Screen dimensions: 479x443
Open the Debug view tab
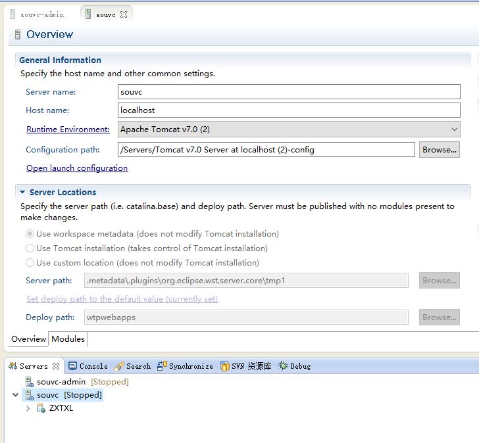click(295, 366)
